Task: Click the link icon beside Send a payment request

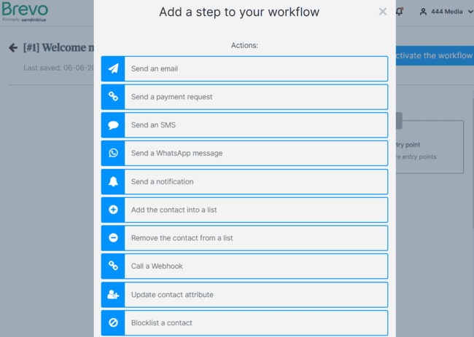Action: coord(113,97)
